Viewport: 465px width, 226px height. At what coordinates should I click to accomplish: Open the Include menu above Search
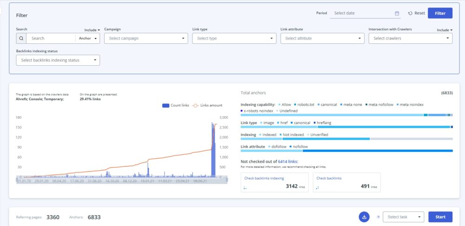click(92, 30)
